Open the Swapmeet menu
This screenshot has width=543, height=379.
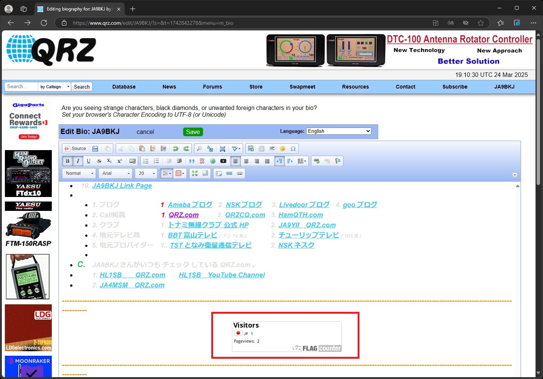(x=302, y=87)
